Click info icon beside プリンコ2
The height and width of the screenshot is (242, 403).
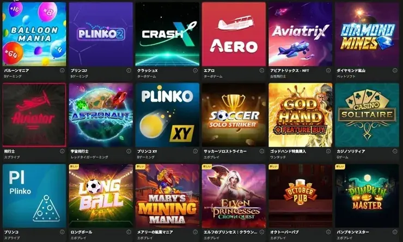(x=129, y=70)
